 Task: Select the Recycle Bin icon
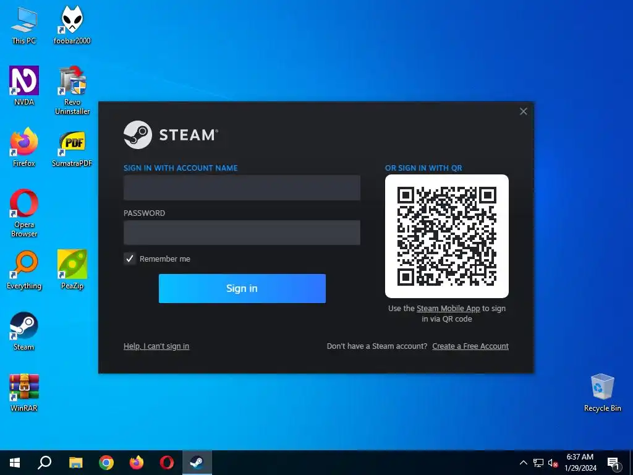pos(602,393)
